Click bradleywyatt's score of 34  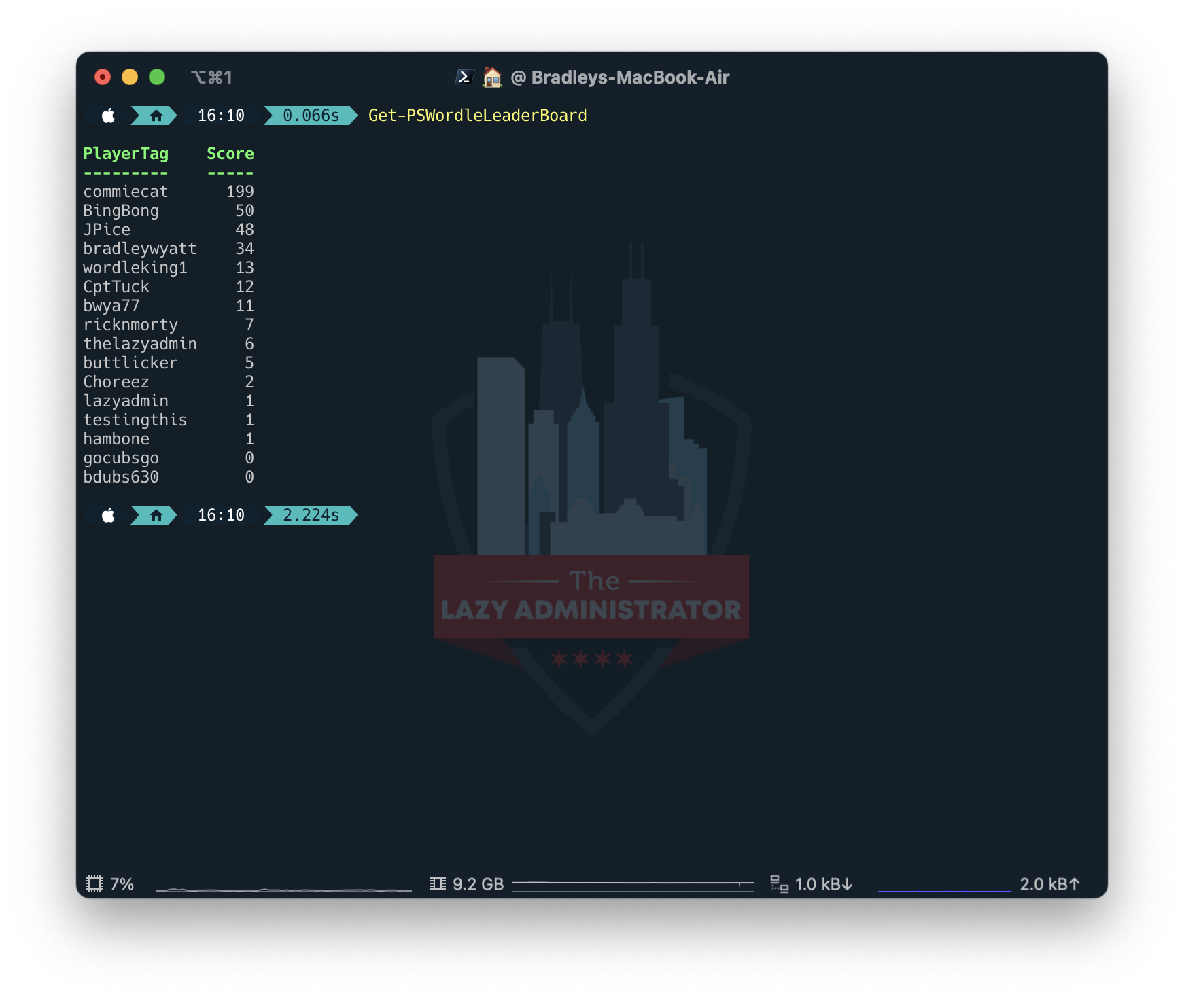tap(245, 249)
